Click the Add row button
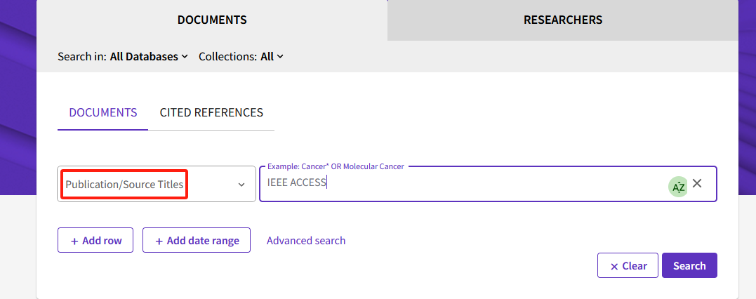Screen dimensions: 756x299 point(95,240)
